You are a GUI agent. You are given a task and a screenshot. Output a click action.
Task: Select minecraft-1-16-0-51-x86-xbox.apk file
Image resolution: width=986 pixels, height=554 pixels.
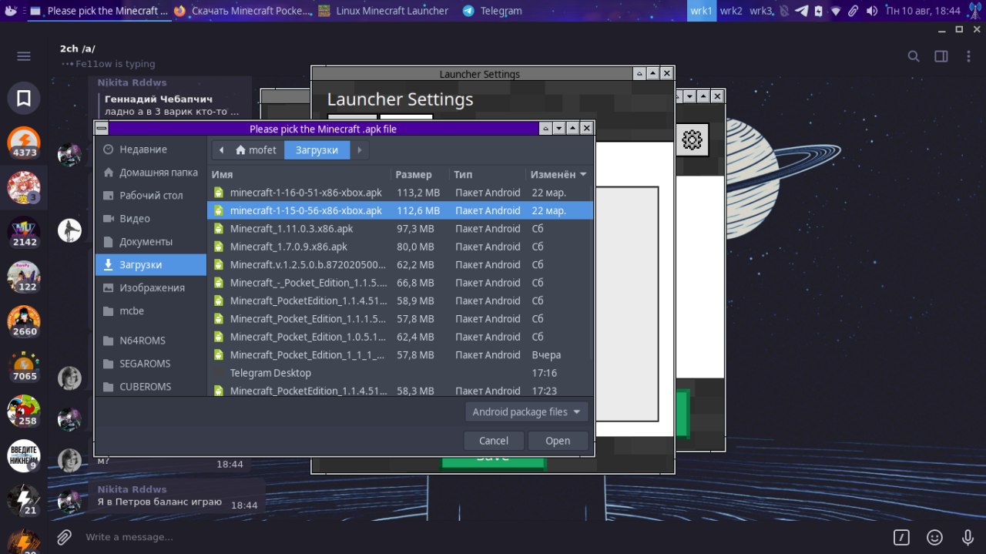click(x=398, y=193)
